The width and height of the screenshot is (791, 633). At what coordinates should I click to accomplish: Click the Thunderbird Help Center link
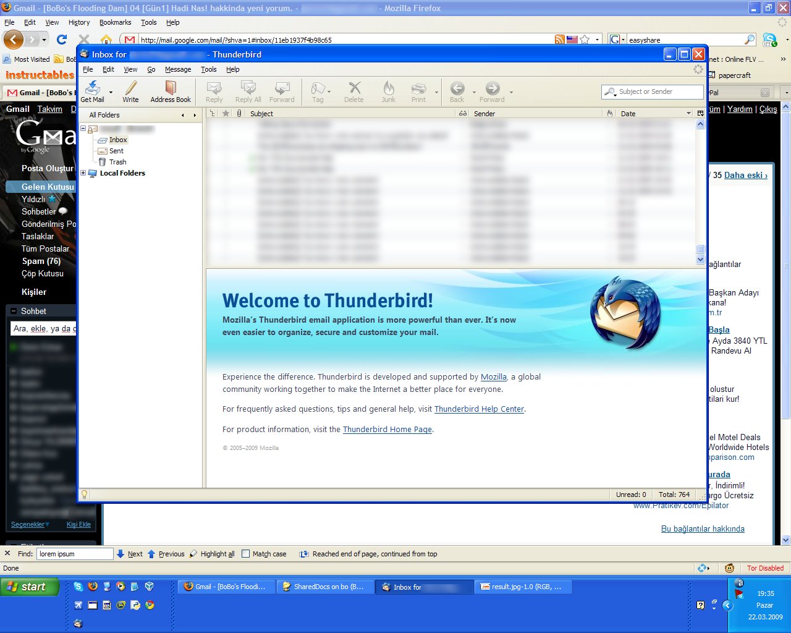[x=479, y=409]
